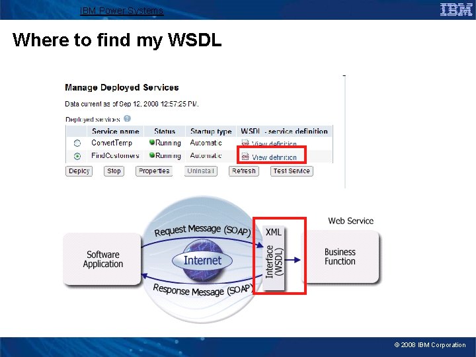Screen dimensions: 476x357
Task: Click the Data current as of timestamp text
Action: pos(132,104)
